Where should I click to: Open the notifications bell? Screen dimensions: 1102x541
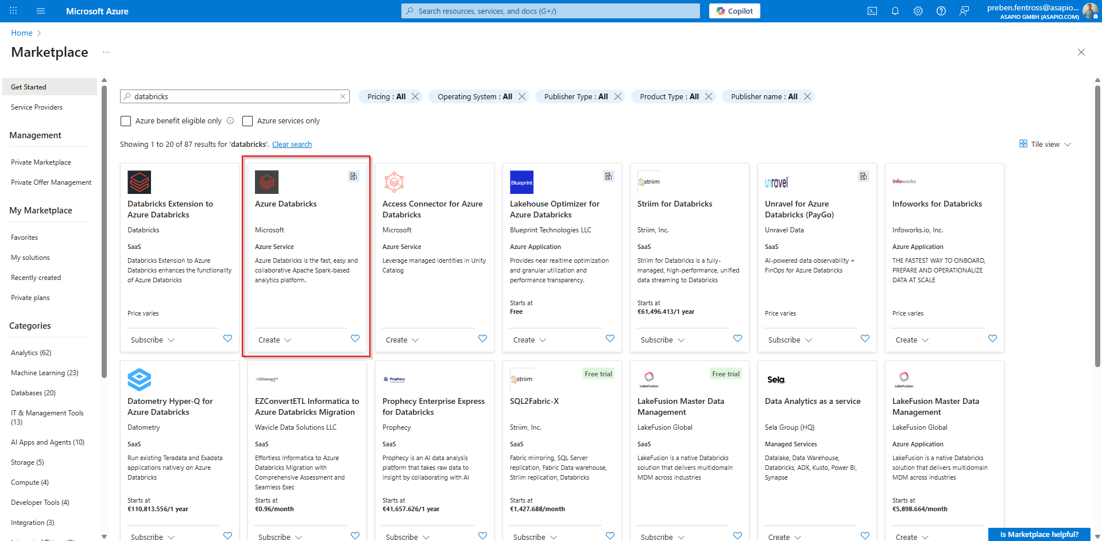pyautogui.click(x=895, y=11)
